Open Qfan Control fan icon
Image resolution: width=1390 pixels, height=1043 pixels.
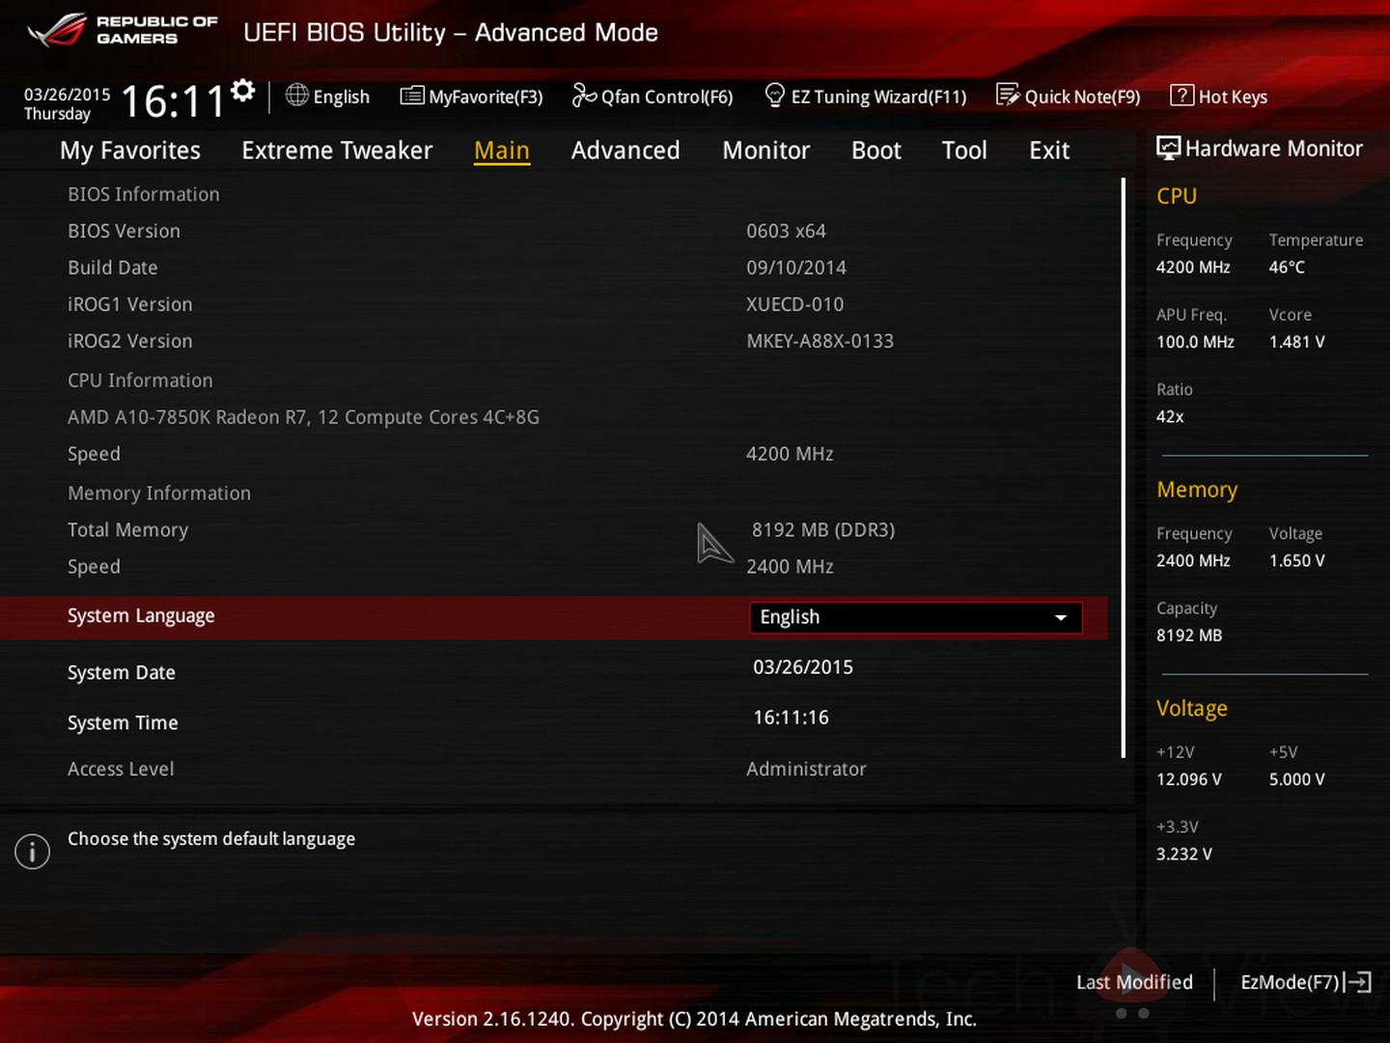click(x=584, y=95)
